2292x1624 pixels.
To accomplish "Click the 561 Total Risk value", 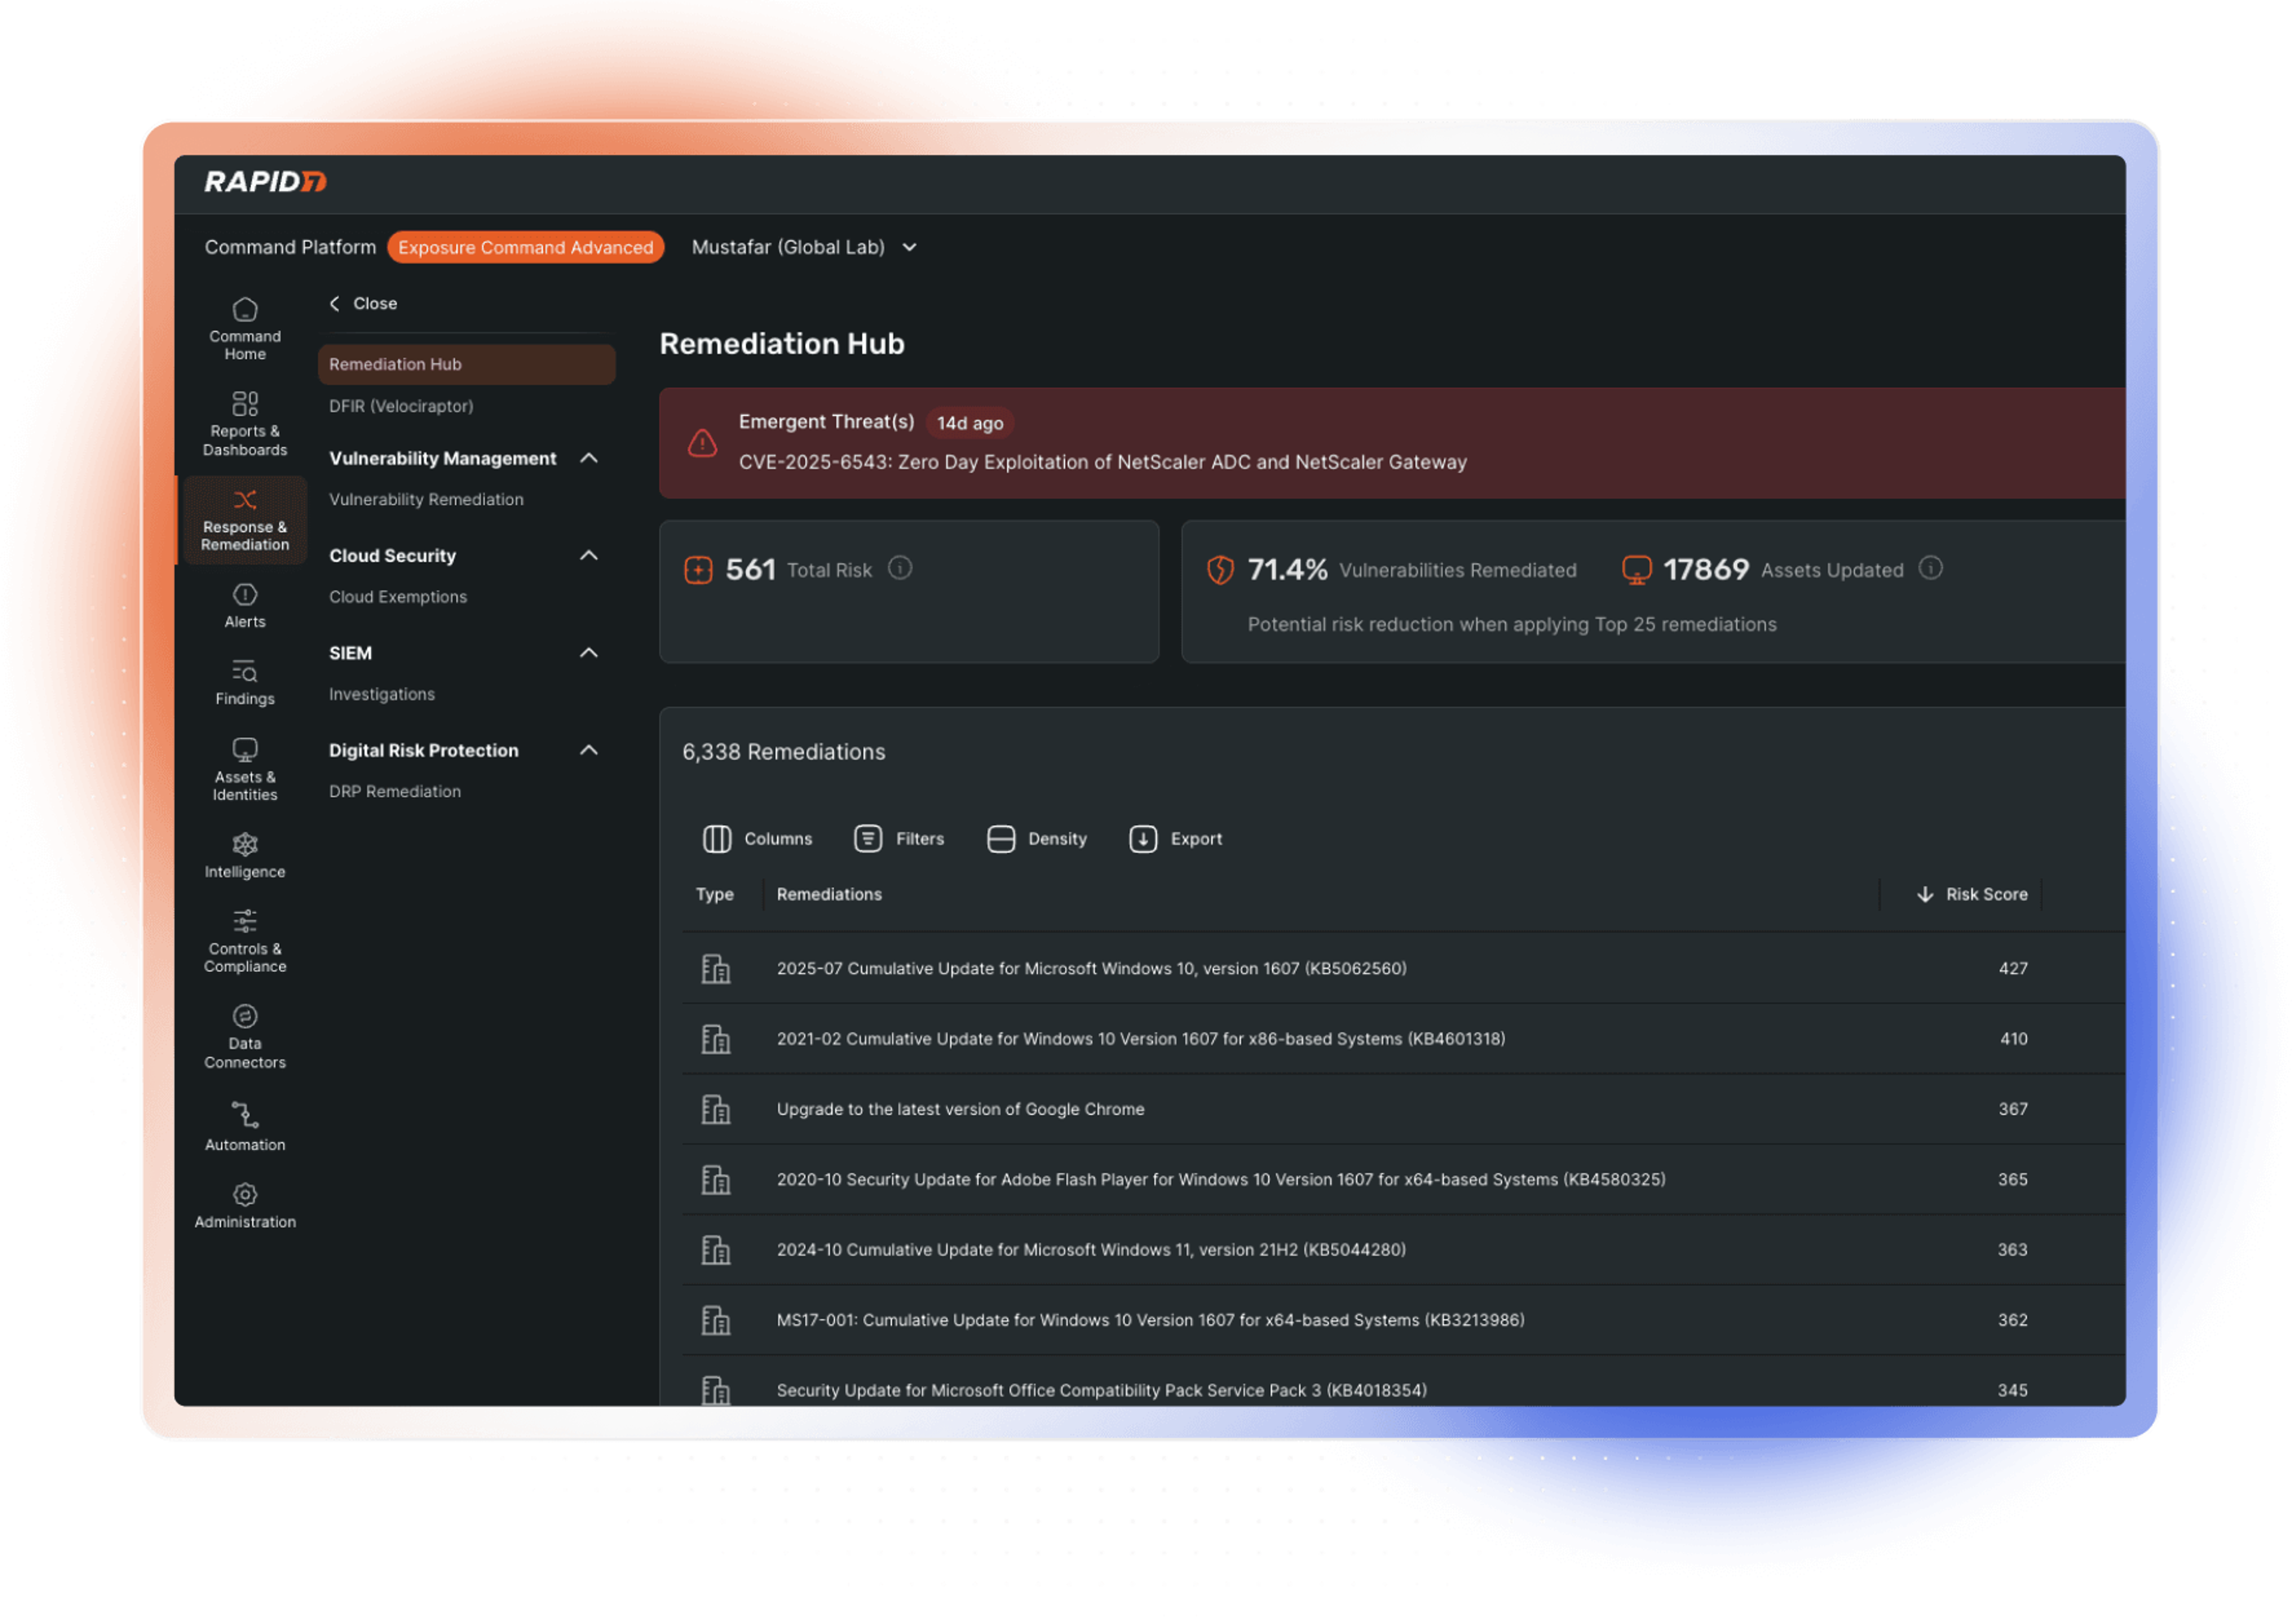I will point(750,570).
